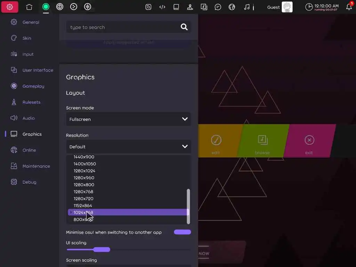Select osu! standard ruleset green circle
Screen dimensions: 356x267
[x=46, y=7]
